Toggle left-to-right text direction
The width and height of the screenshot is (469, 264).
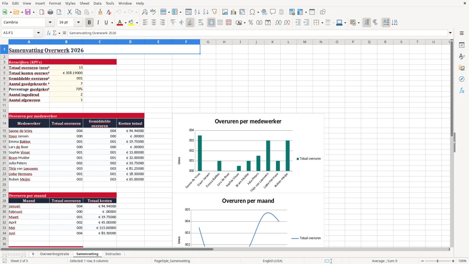pos(367,23)
